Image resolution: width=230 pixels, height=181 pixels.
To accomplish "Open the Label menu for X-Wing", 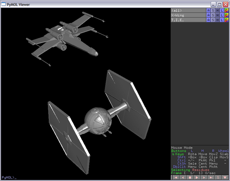I will point(222,15).
